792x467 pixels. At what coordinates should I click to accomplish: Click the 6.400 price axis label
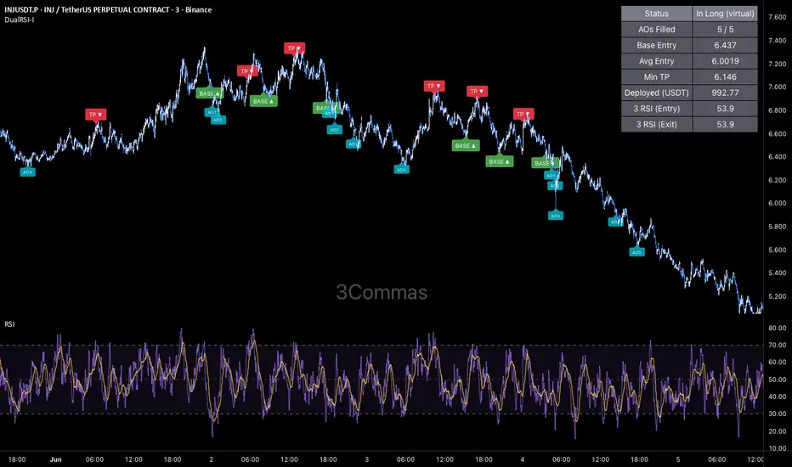pyautogui.click(x=777, y=156)
